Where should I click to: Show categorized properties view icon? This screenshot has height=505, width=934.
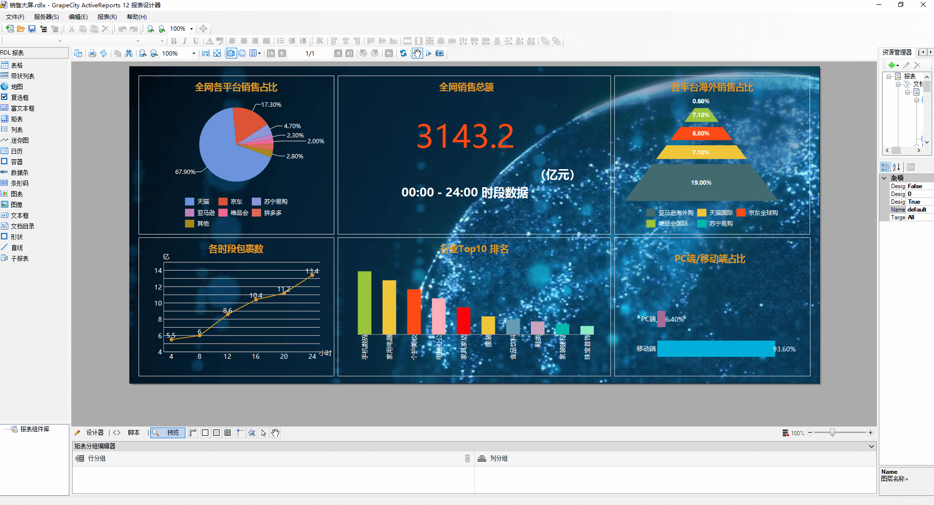[x=885, y=167]
